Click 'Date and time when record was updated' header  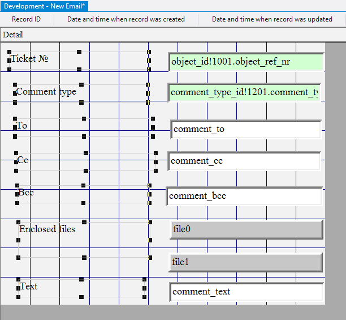tap(271, 19)
